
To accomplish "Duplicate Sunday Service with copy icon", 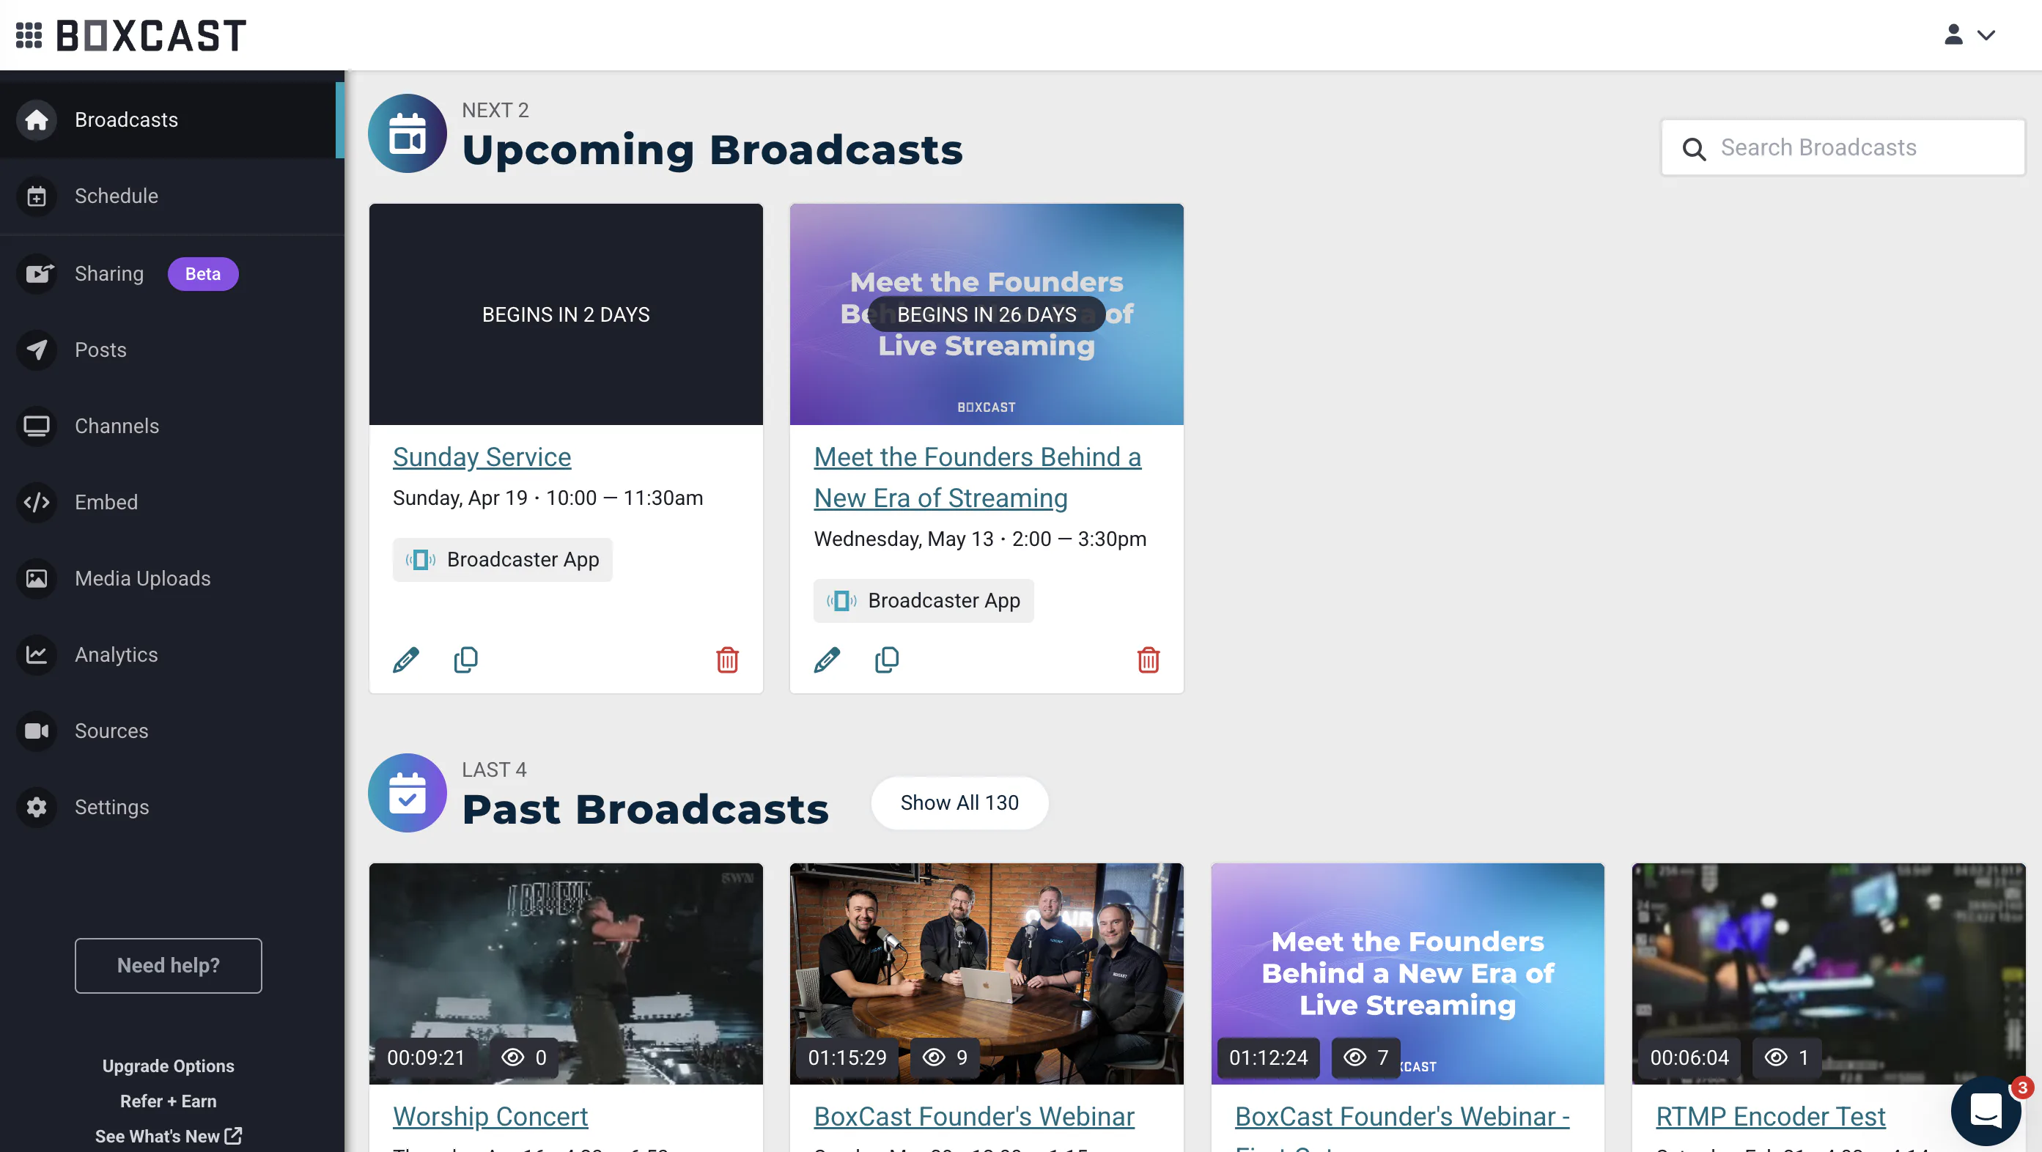I will click(466, 660).
